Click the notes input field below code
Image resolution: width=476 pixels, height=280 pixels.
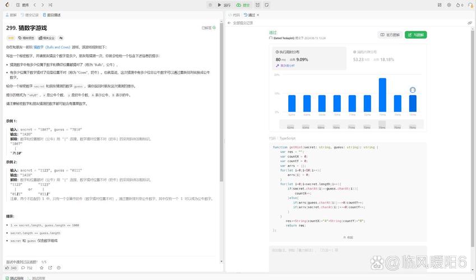[348, 259]
